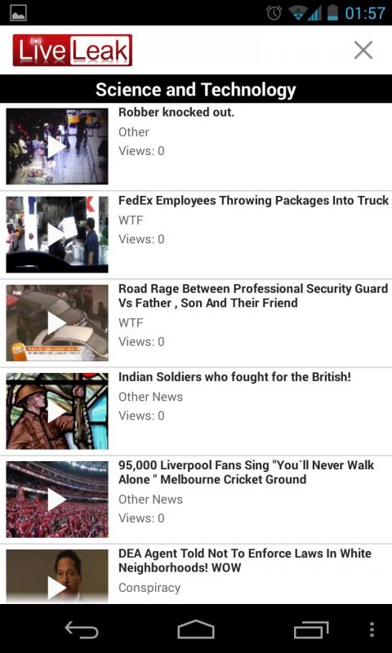The height and width of the screenshot is (653, 392).
Task: Open the three-dot overflow menu
Action: click(x=372, y=629)
